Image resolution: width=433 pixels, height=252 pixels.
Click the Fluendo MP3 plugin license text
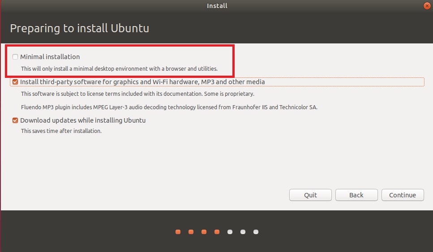pyautogui.click(x=169, y=107)
